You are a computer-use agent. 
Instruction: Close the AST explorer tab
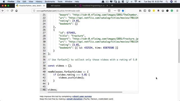[x=76, y=6]
